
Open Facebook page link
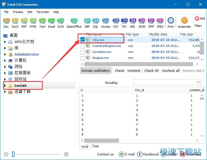pos(148,154)
